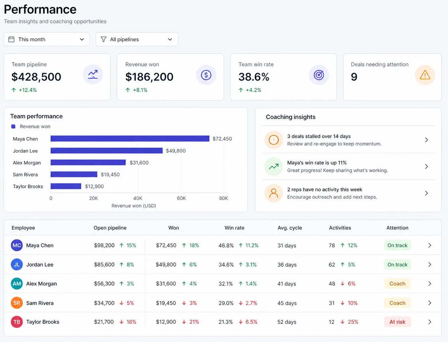This screenshot has height=342, width=448.
Task: Click the +12.4% pipeline change indicator
Action: tap(24, 90)
